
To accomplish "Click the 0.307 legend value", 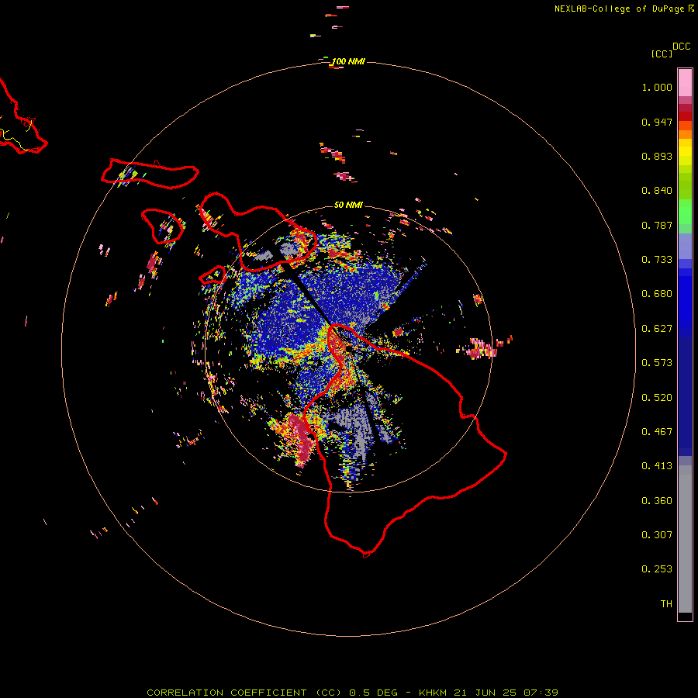I will point(657,534).
